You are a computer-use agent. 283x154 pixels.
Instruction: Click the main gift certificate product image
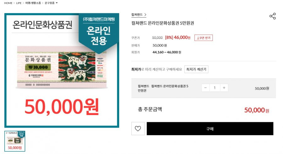click(x=62, y=70)
